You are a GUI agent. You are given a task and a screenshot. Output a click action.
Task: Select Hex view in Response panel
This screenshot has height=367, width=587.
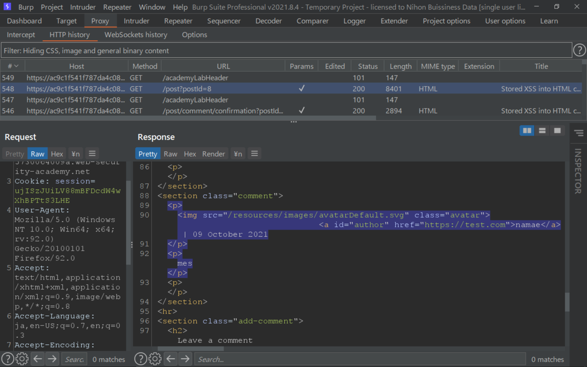point(190,154)
